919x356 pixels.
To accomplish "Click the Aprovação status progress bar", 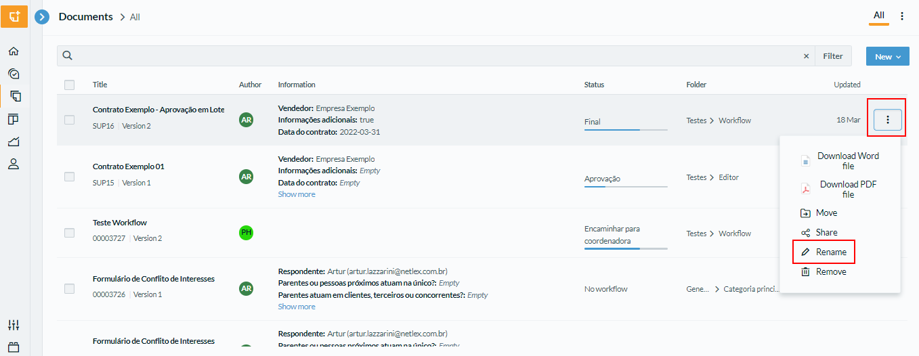I will pos(626,186).
